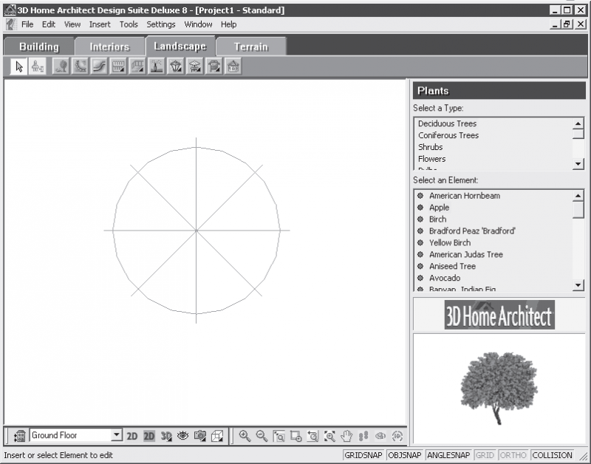Choose the Yellow Birch element

coord(450,243)
